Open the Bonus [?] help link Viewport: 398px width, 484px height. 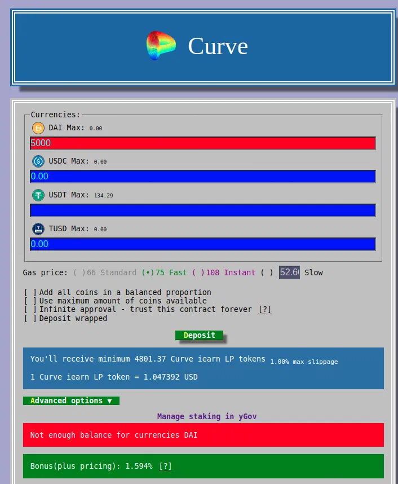point(165,466)
